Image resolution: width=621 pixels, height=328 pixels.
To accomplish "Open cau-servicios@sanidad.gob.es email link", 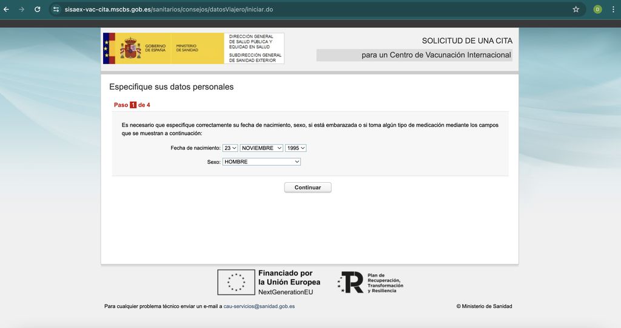I will pos(259,306).
